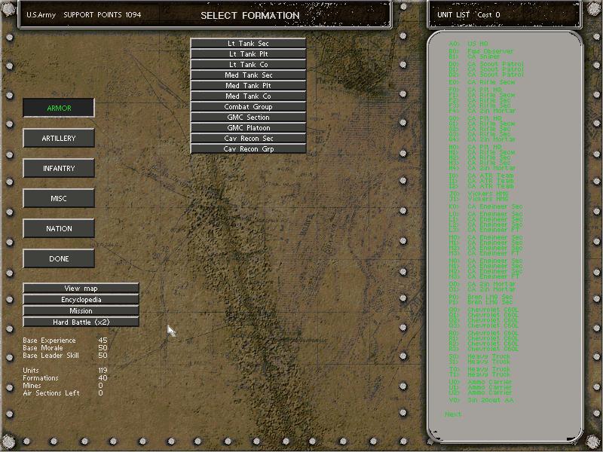This screenshot has width=603, height=452.
Task: Choose the Lt Tank Plt formation
Action: pyautogui.click(x=248, y=53)
